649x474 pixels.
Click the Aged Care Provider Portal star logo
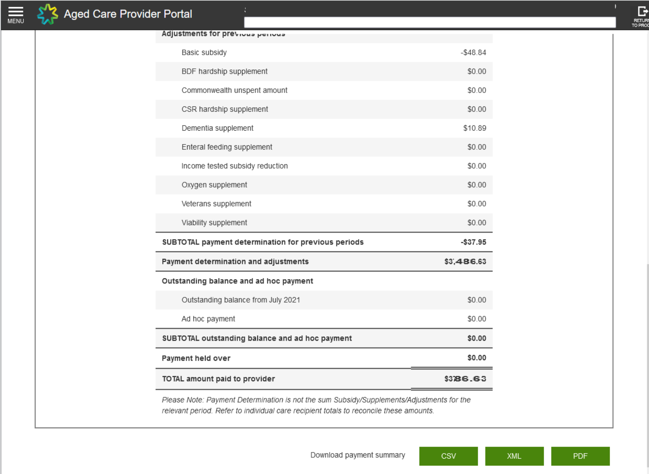pos(47,14)
